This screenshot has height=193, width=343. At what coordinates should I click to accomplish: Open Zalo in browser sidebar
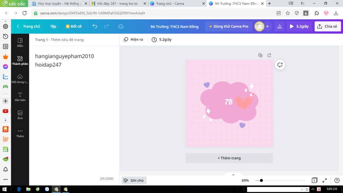(x=5, y=77)
